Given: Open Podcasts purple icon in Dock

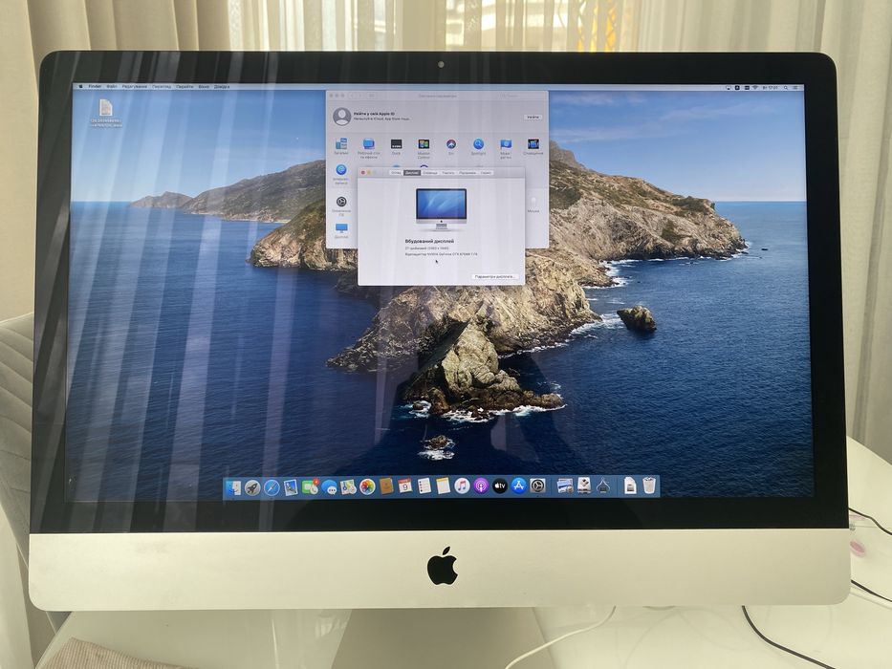Looking at the screenshot, I should click(x=481, y=486).
